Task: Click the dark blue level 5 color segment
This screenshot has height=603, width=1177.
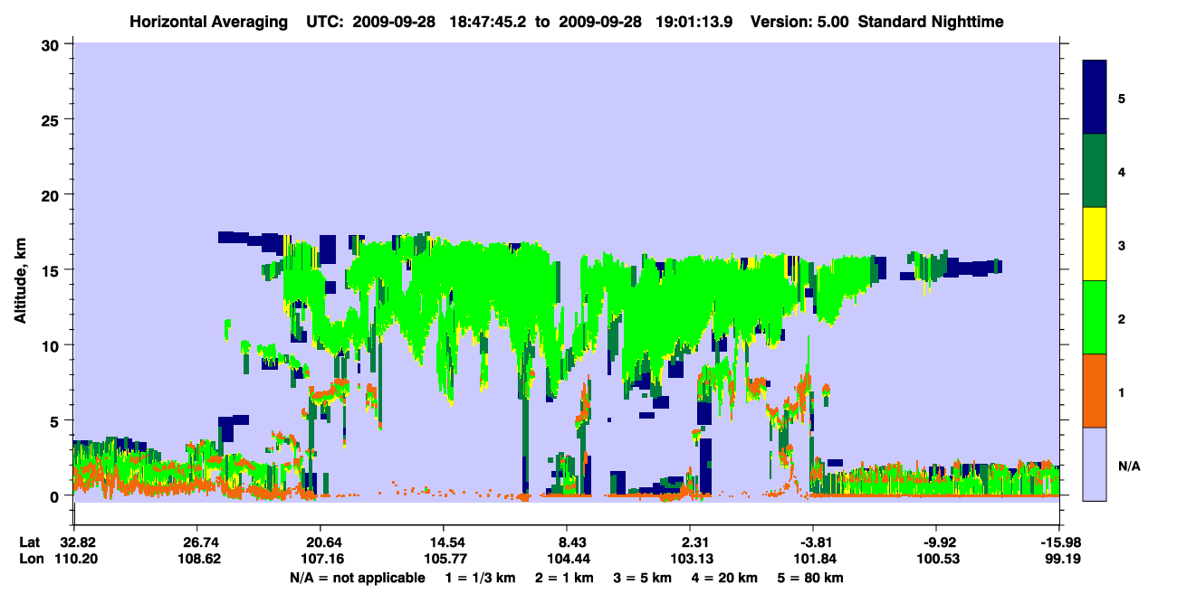Action: click(1095, 97)
